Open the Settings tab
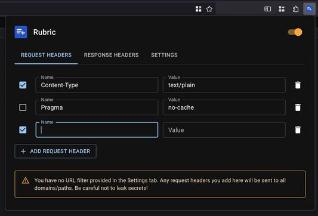This screenshot has height=216, width=318. click(x=164, y=55)
